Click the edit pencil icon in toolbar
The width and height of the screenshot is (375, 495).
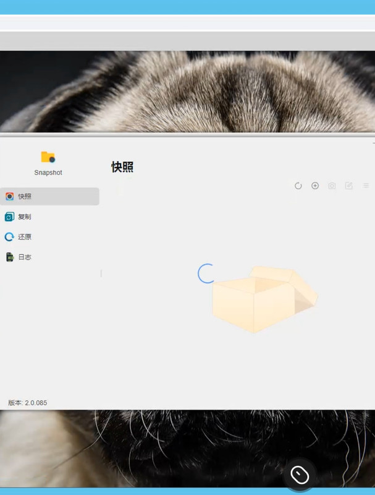click(348, 186)
